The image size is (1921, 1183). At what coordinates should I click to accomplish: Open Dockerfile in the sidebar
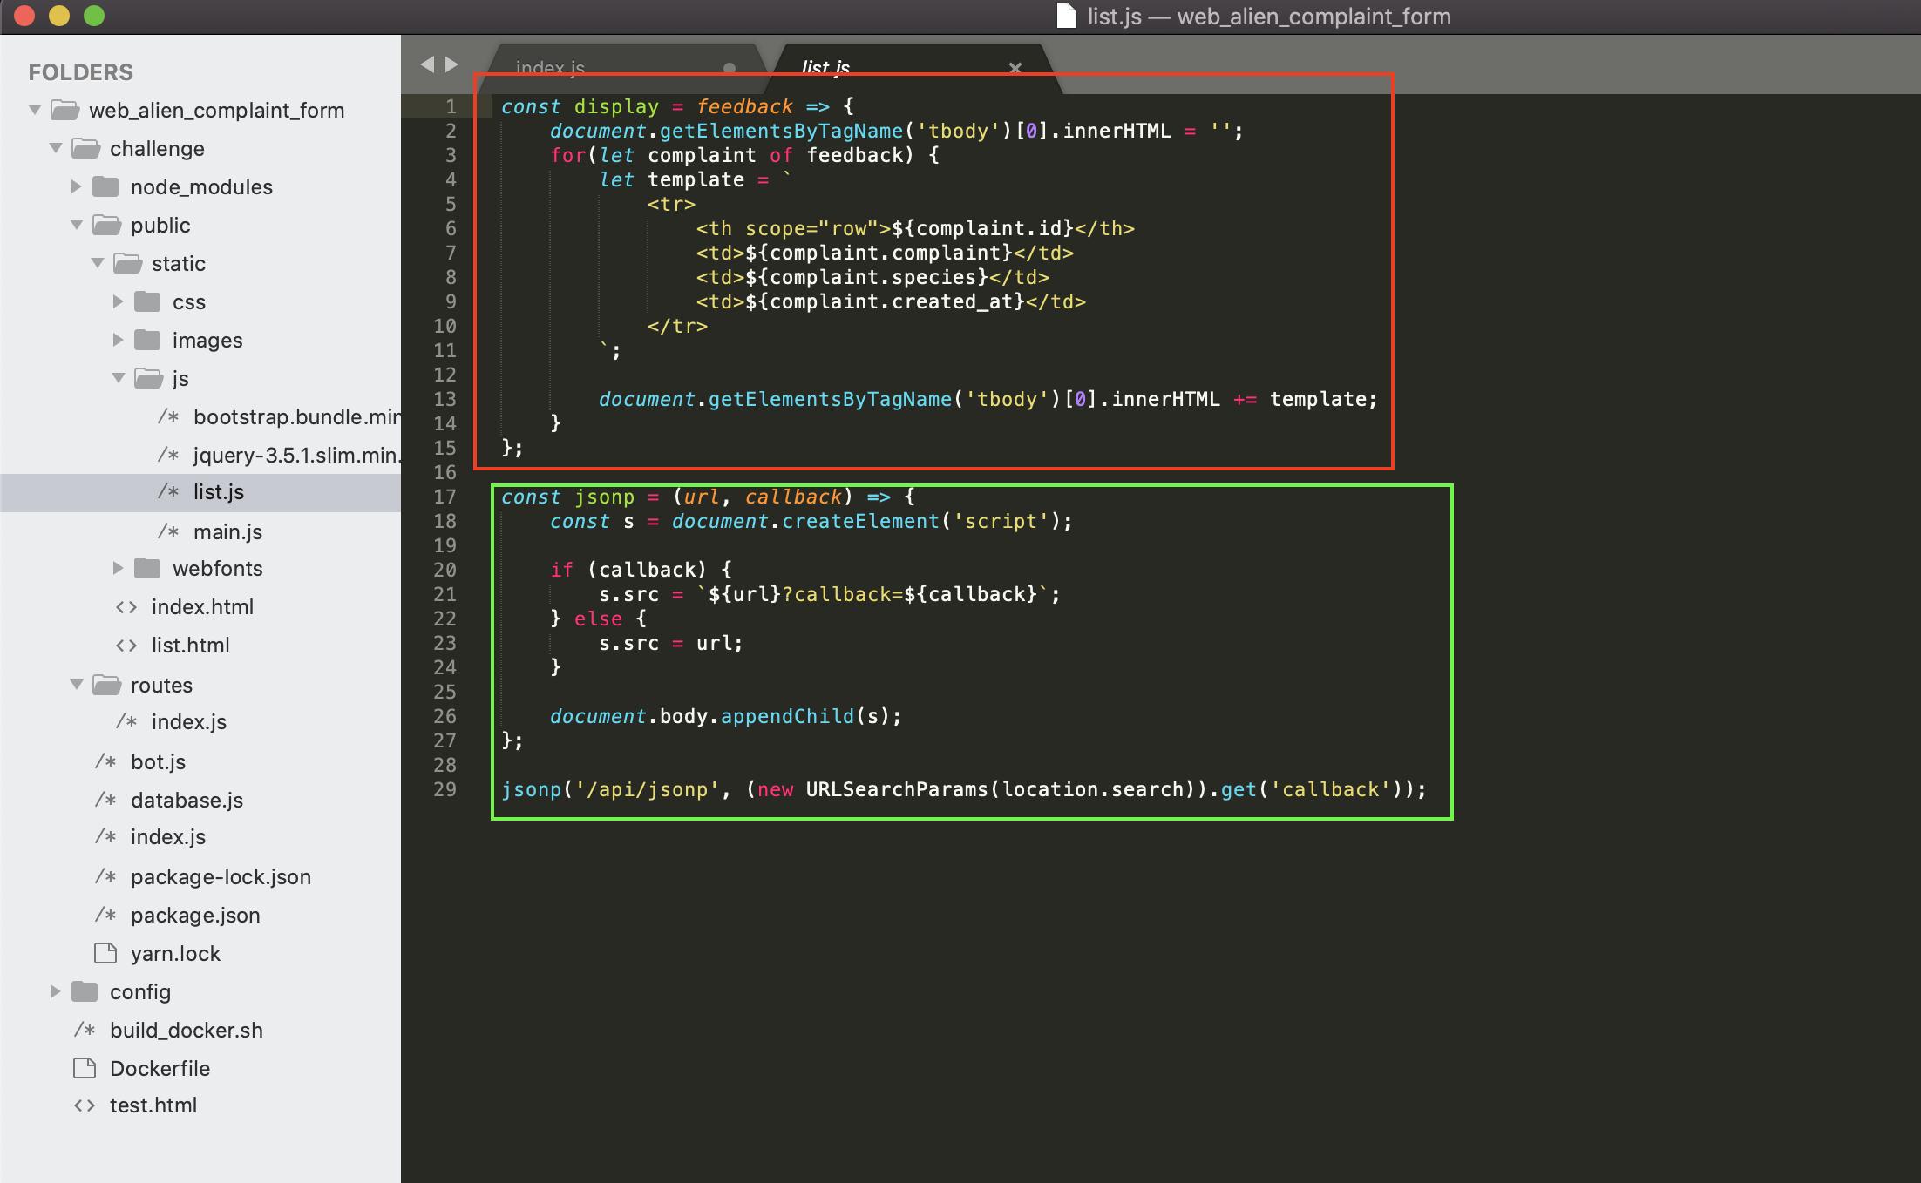pos(160,1068)
